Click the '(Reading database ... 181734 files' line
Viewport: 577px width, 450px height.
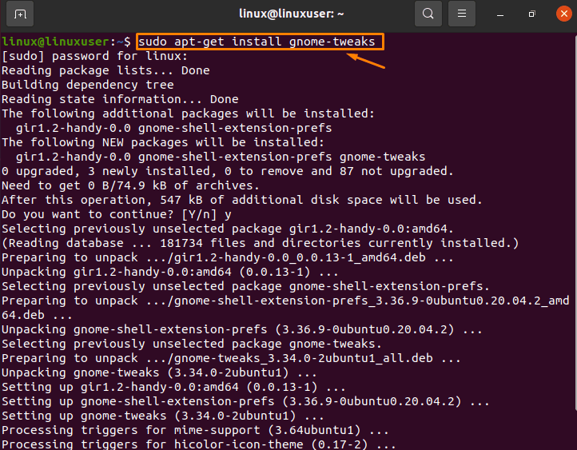click(x=261, y=243)
